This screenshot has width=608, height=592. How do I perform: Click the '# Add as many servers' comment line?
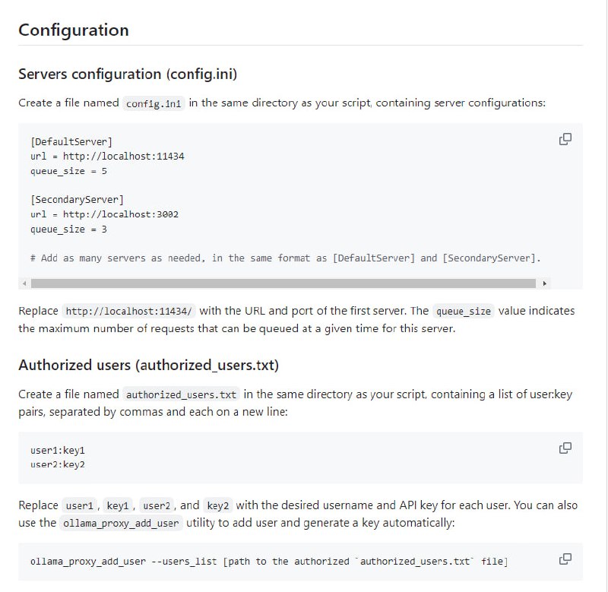(285, 258)
